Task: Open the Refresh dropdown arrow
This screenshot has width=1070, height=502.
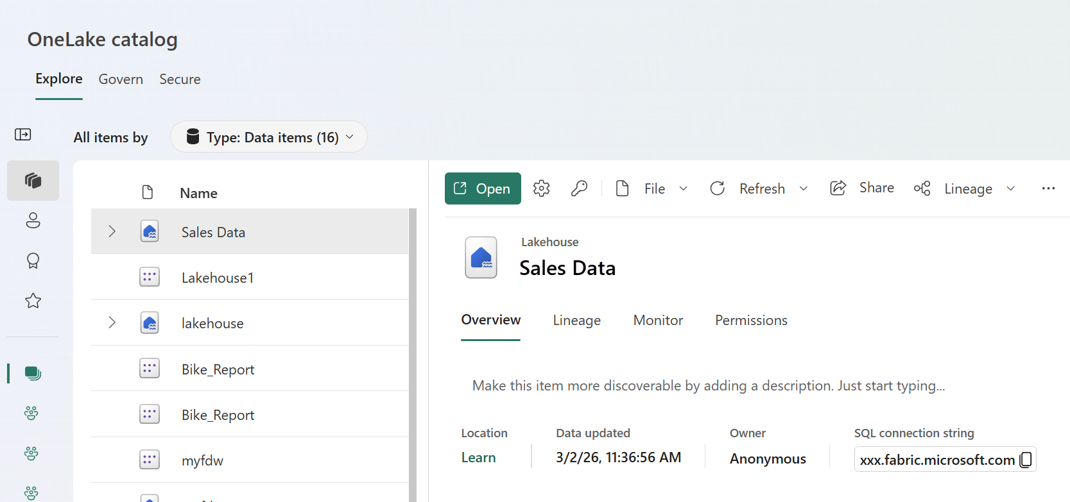Action: (x=804, y=188)
